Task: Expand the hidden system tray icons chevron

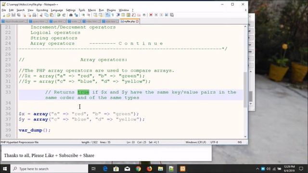Action: click(257, 169)
